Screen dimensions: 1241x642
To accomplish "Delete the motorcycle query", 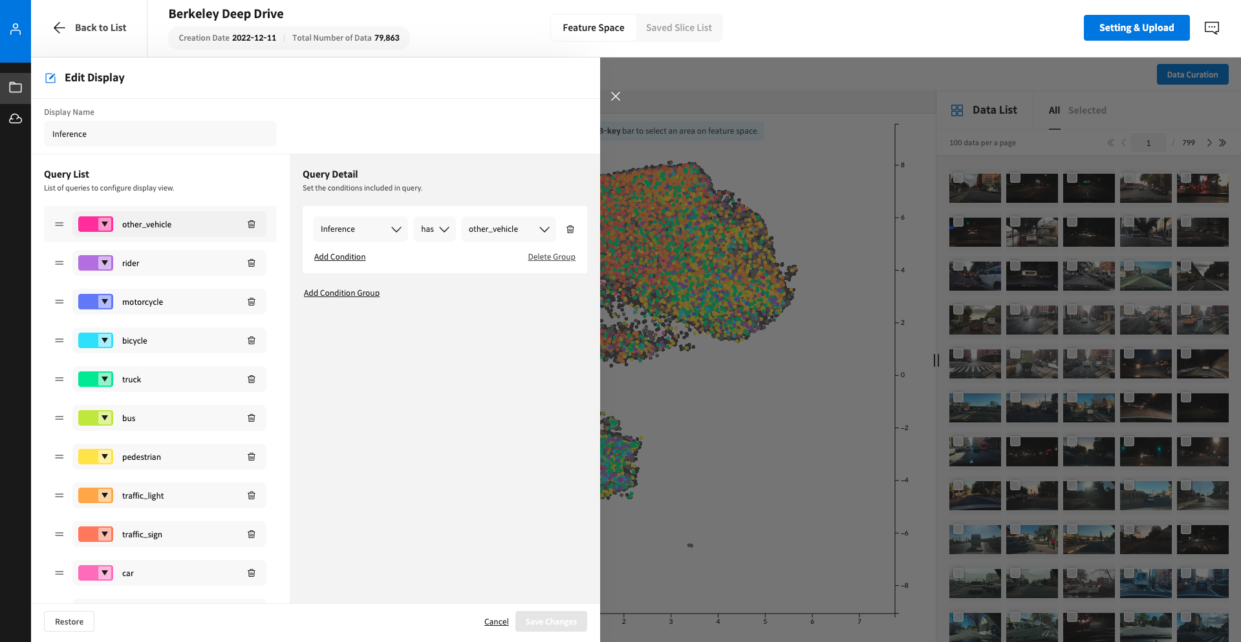I will 252,302.
